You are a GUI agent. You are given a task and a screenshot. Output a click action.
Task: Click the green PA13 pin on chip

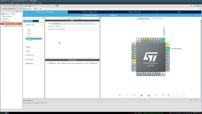click(167, 48)
